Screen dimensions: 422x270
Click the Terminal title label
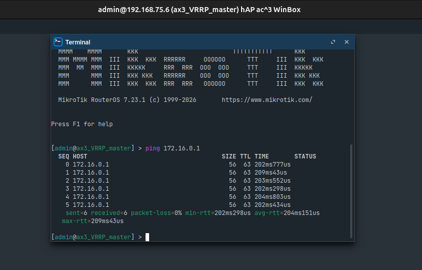78,42
